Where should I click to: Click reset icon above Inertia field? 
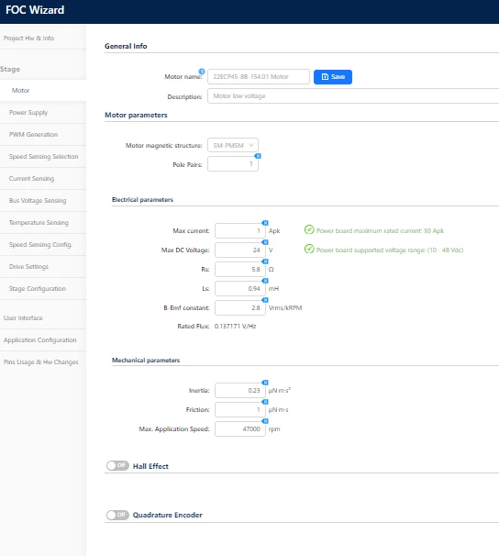point(265,383)
